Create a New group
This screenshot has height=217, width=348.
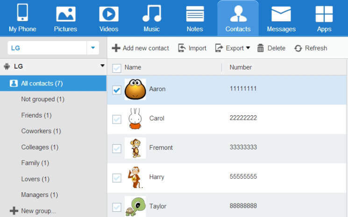coord(38,211)
